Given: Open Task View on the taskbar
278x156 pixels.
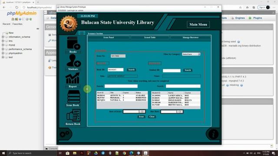Looking at the screenshot, I should click(x=60, y=153).
